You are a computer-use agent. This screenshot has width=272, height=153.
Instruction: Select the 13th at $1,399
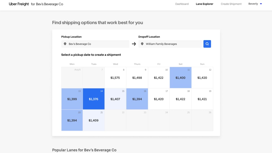pyautogui.click(x=72, y=99)
